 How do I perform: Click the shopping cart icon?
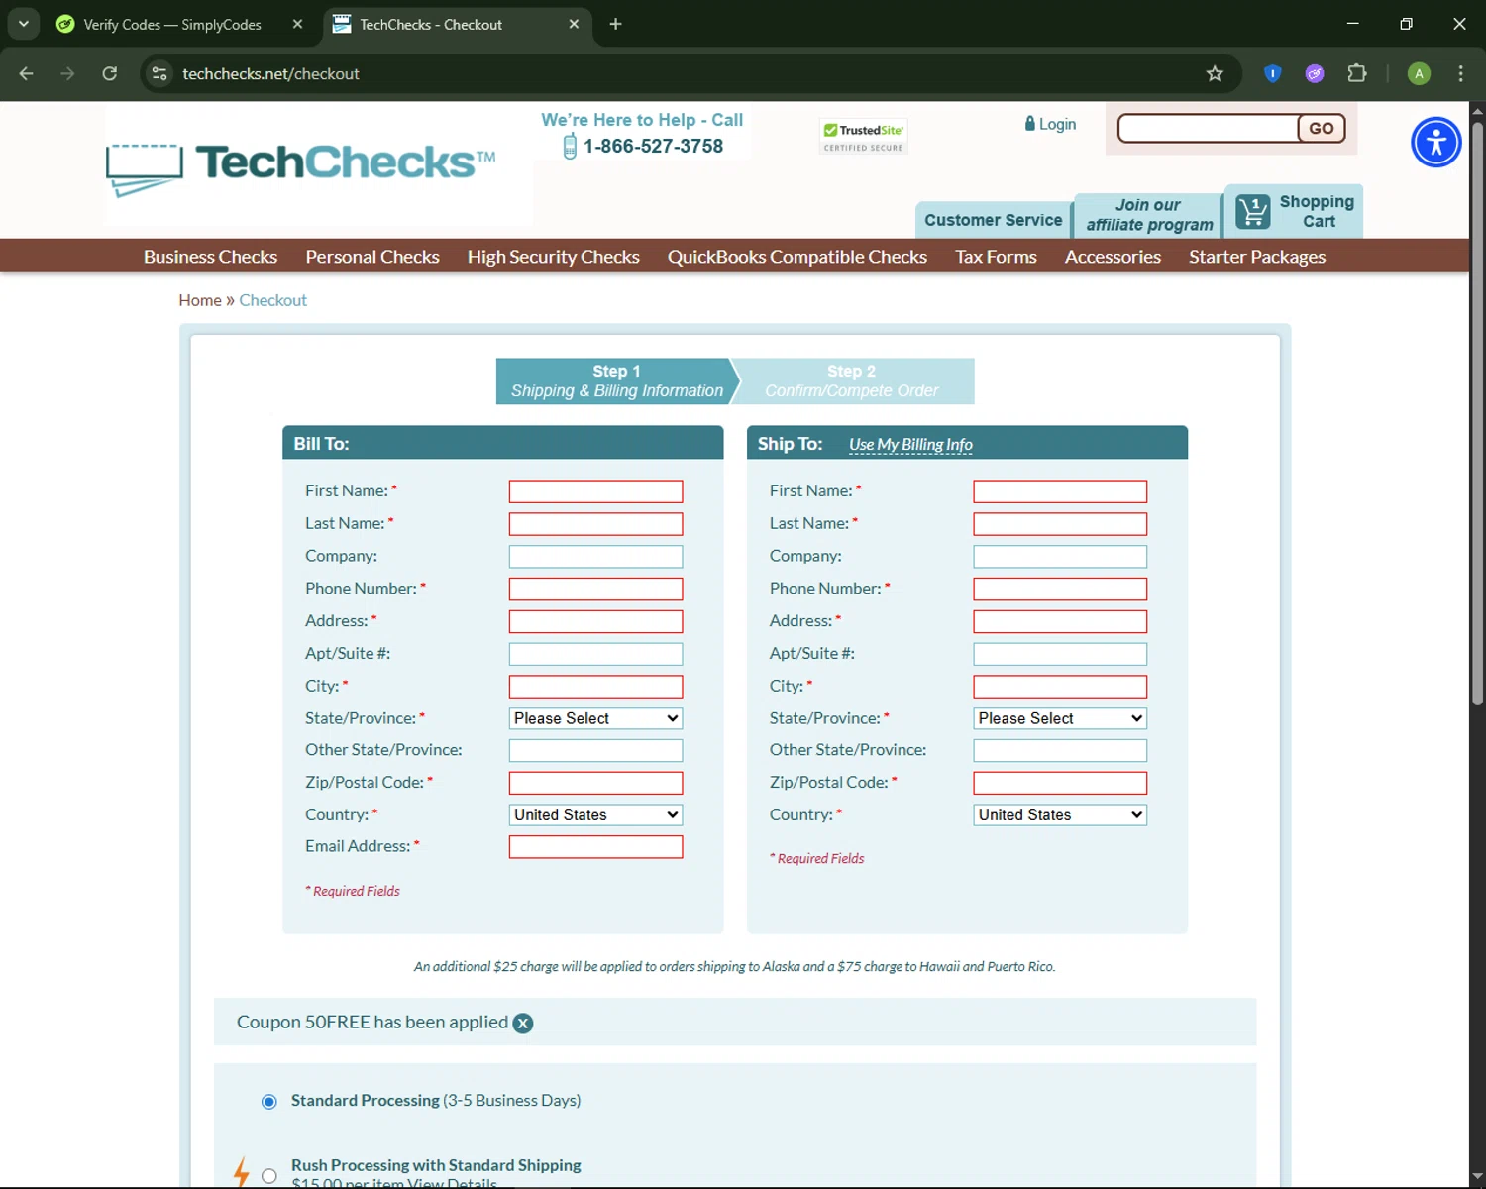point(1252,211)
